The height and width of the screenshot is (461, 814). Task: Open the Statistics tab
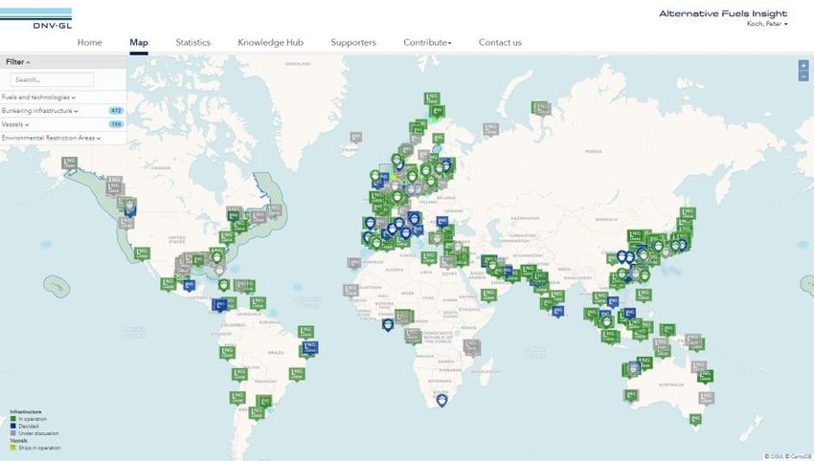192,42
